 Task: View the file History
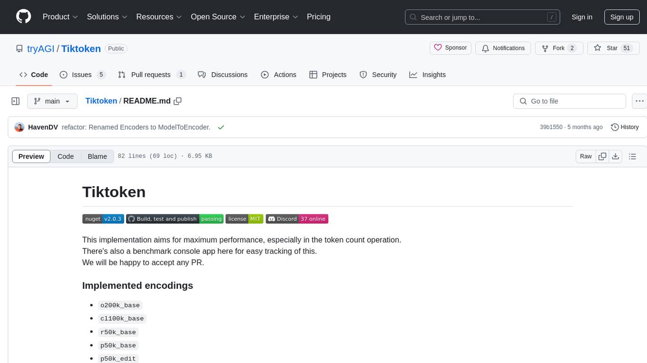(625, 127)
